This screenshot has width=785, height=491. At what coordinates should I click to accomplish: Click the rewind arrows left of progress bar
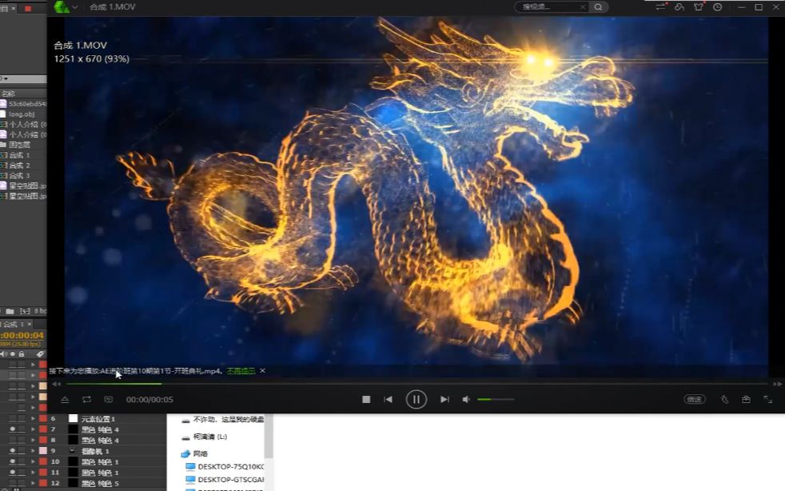coord(57,384)
